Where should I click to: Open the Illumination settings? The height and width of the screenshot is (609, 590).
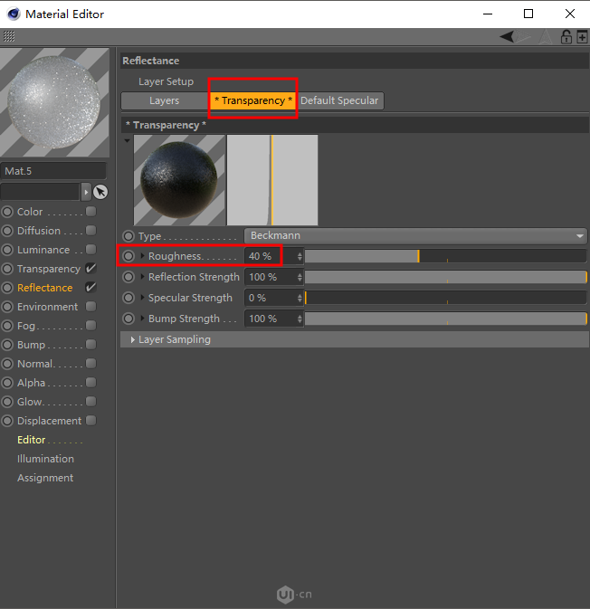45,459
